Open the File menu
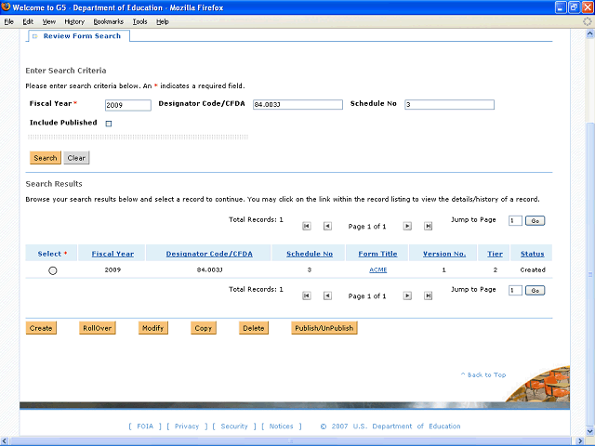 click(9, 21)
